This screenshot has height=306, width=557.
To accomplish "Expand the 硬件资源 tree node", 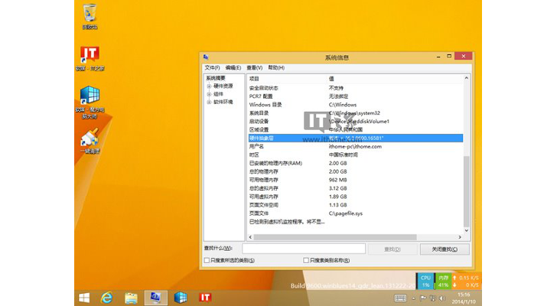I will [x=209, y=86].
